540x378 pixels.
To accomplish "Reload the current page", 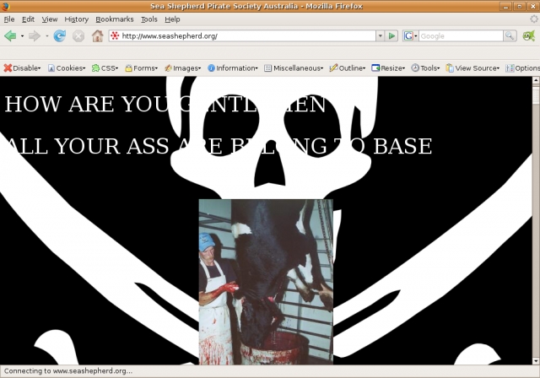I will tap(59, 36).
